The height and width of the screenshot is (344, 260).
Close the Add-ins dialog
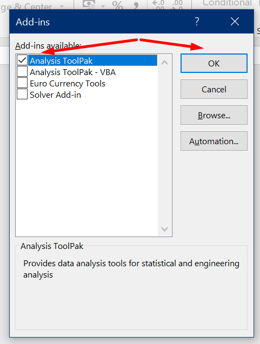point(235,22)
